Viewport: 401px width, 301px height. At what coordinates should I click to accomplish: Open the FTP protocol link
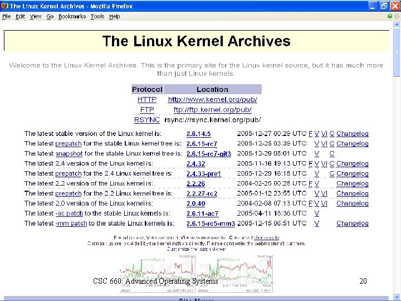[x=147, y=110]
